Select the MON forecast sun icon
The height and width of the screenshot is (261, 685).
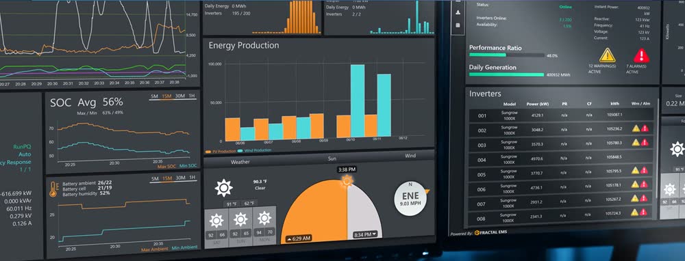pos(264,218)
